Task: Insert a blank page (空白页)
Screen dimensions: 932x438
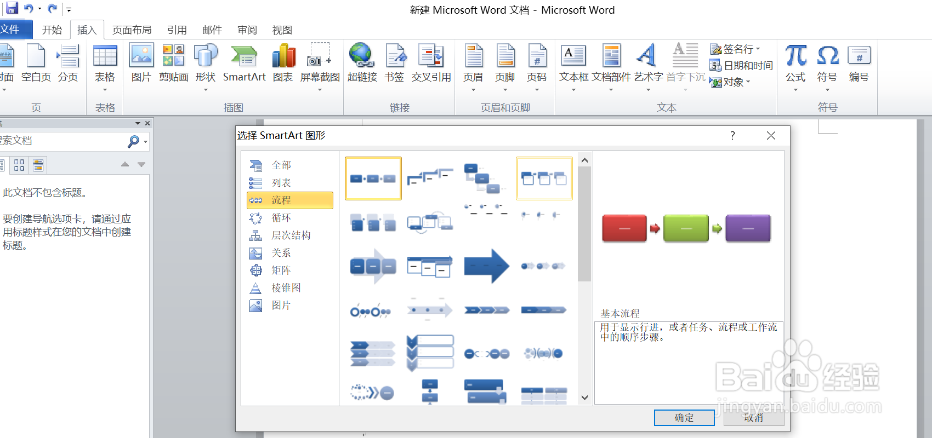Action: click(x=36, y=64)
